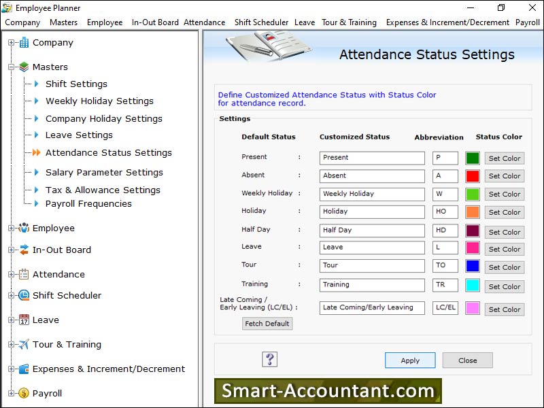Click the Company building icon in tree
Screen dimensions: 544x408
pyautogui.click(x=24, y=43)
